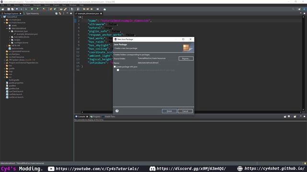
Task: Click the toolbar pencil search icon
Action: [65, 9]
